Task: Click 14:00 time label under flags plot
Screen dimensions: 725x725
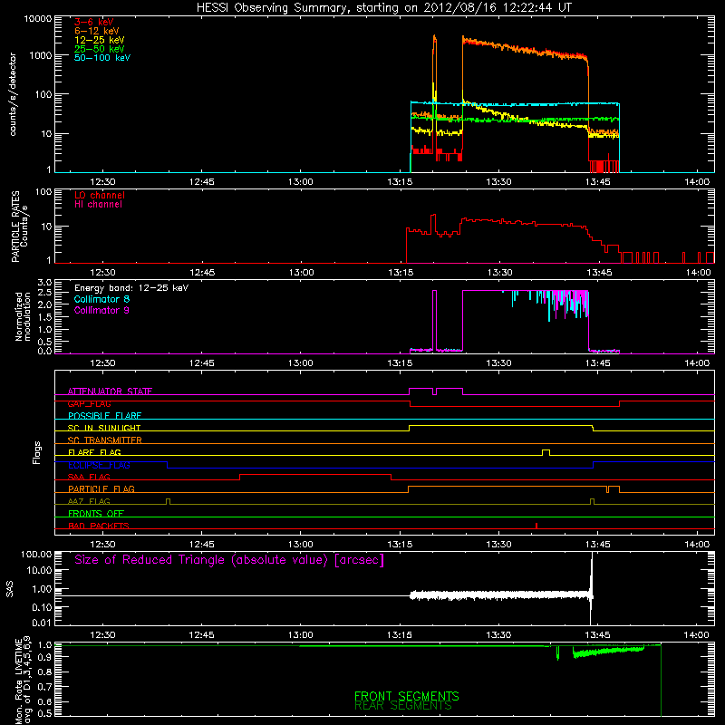Action: point(697,545)
